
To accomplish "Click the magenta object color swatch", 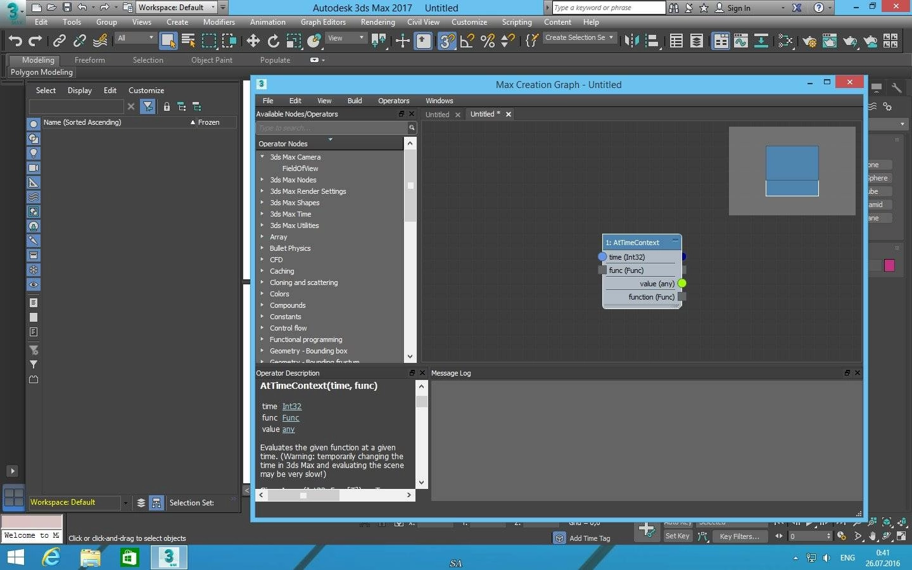I will tap(889, 265).
